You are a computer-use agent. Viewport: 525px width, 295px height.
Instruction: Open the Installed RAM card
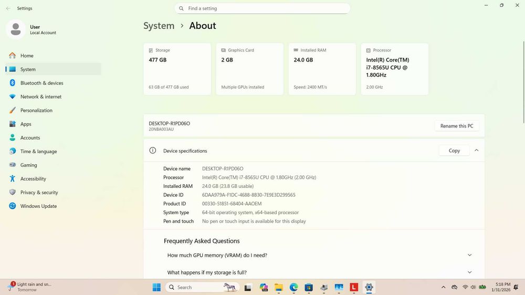click(x=322, y=69)
